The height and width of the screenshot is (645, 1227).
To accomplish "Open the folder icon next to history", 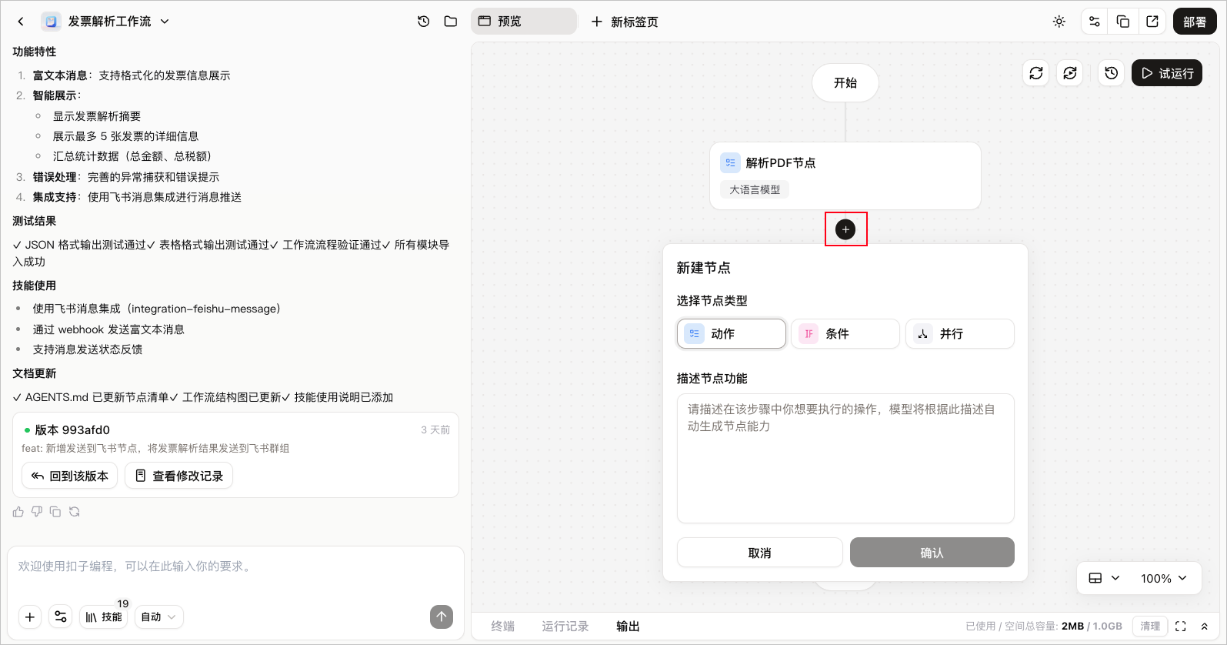I will click(x=451, y=22).
